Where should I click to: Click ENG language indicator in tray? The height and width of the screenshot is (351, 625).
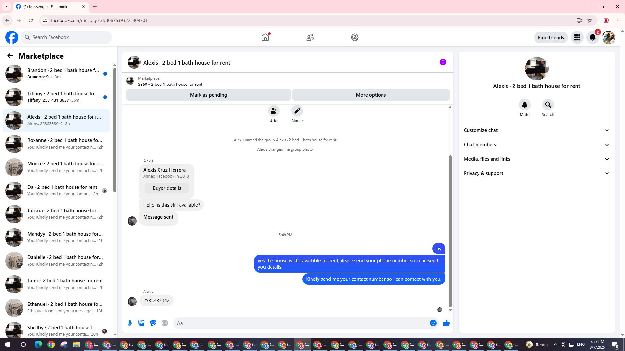581,344
